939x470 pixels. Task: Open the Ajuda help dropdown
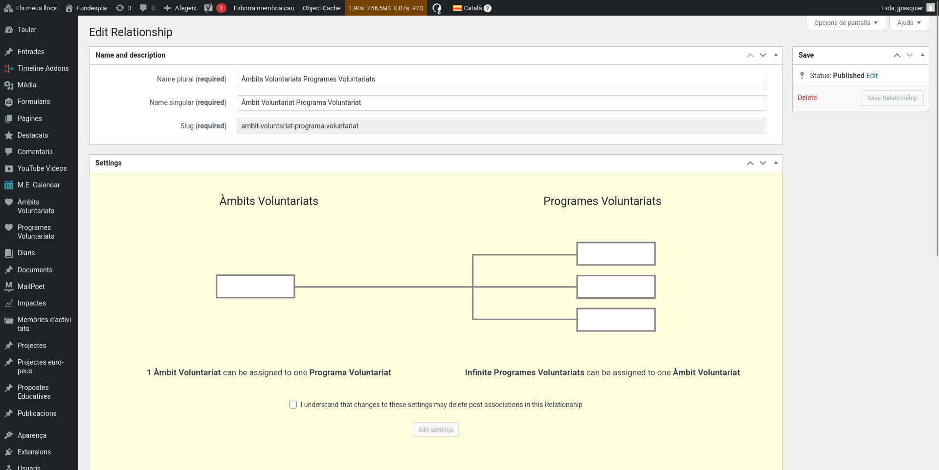[909, 23]
